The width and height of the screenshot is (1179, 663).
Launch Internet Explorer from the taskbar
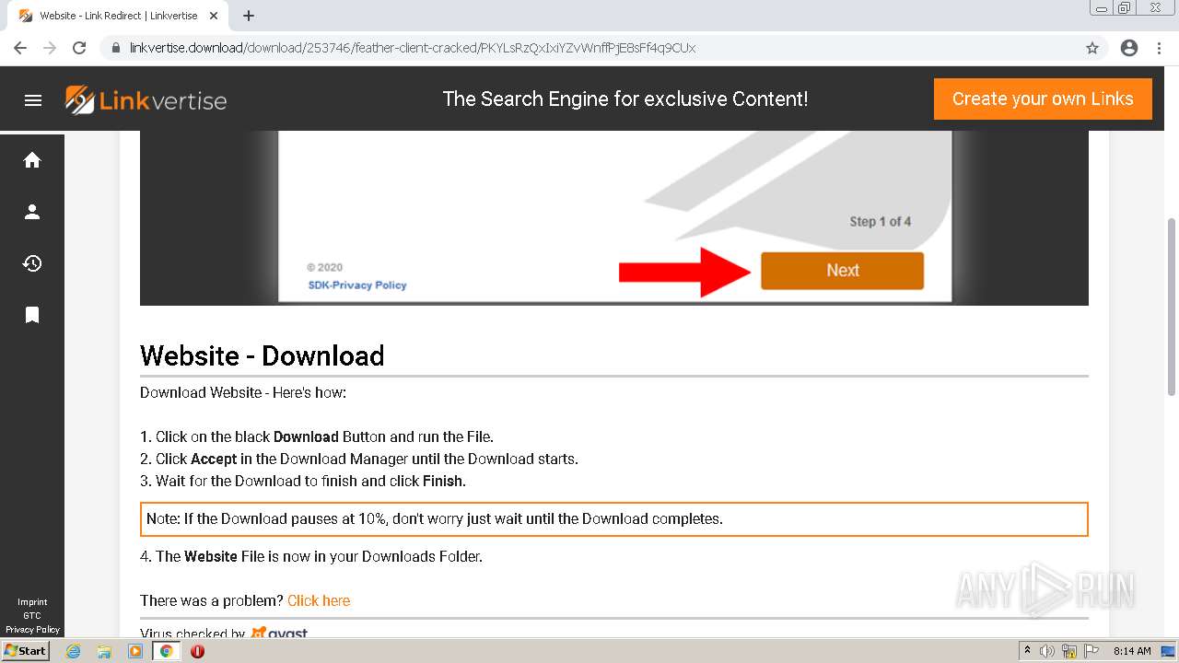point(73,651)
